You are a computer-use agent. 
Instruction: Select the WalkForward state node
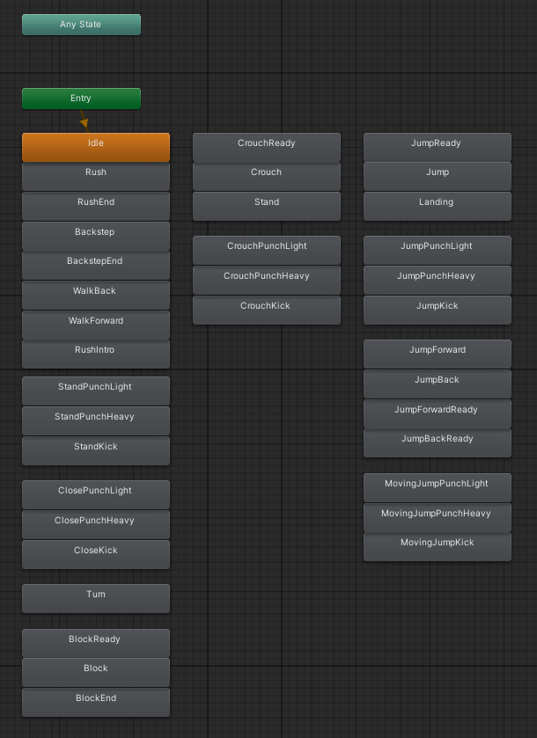pyautogui.click(x=95, y=325)
